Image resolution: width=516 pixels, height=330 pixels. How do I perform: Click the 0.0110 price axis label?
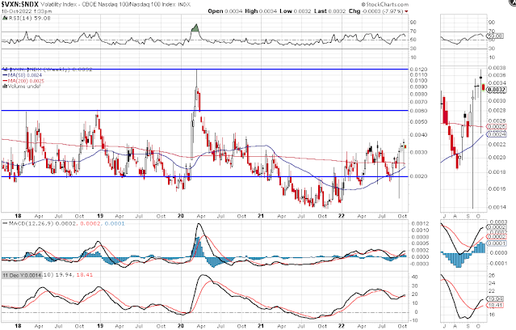[418, 75]
